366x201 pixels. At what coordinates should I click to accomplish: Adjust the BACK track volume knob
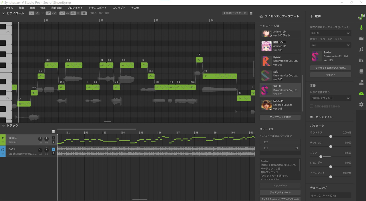(40, 150)
